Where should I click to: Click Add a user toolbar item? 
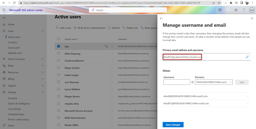pyautogui.click(x=64, y=28)
